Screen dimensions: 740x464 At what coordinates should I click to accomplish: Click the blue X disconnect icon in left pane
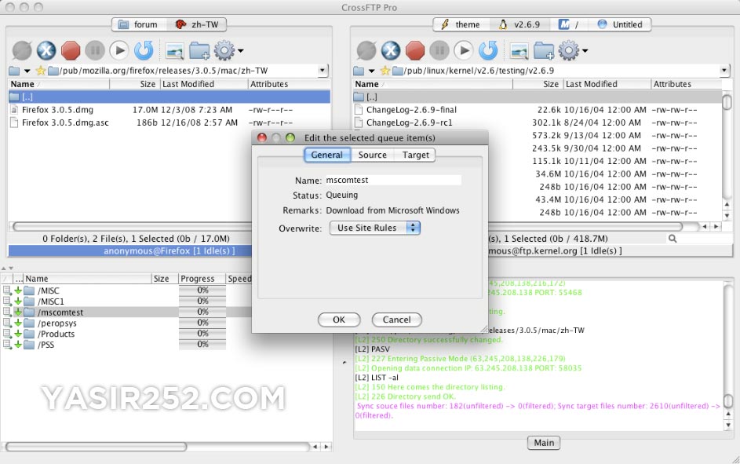pyautogui.click(x=46, y=50)
